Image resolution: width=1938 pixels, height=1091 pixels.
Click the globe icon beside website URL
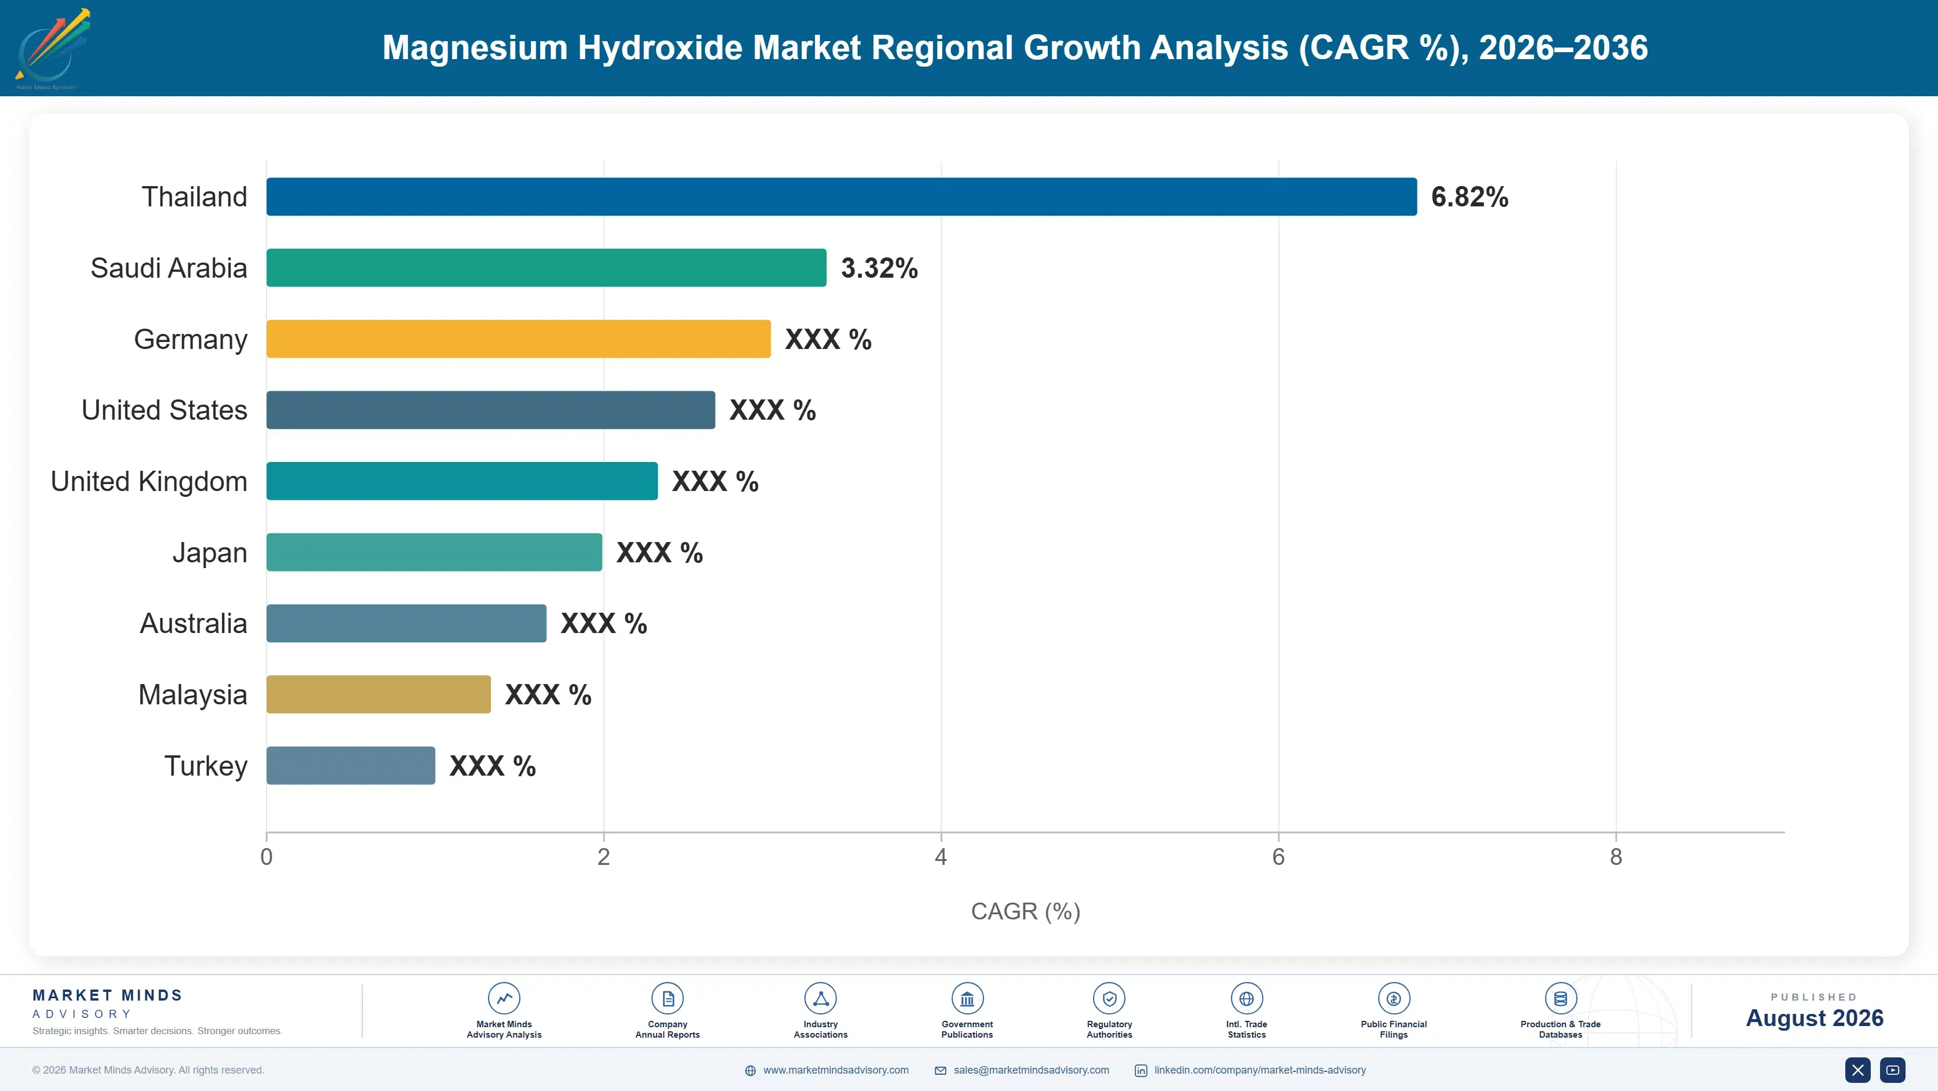[x=750, y=1071]
